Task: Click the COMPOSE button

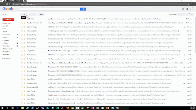Action: 8,20
